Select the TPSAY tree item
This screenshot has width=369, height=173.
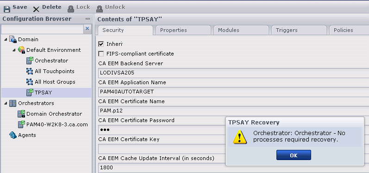[44, 93]
